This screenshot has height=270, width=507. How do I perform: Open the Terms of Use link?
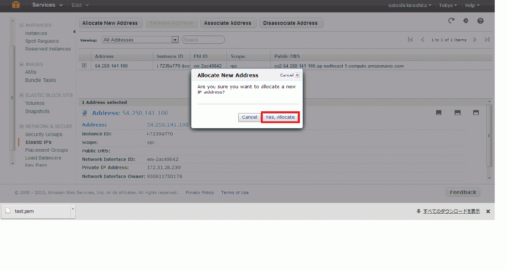[x=235, y=192]
